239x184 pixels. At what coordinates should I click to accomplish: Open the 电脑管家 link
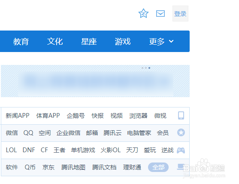(x=139, y=133)
